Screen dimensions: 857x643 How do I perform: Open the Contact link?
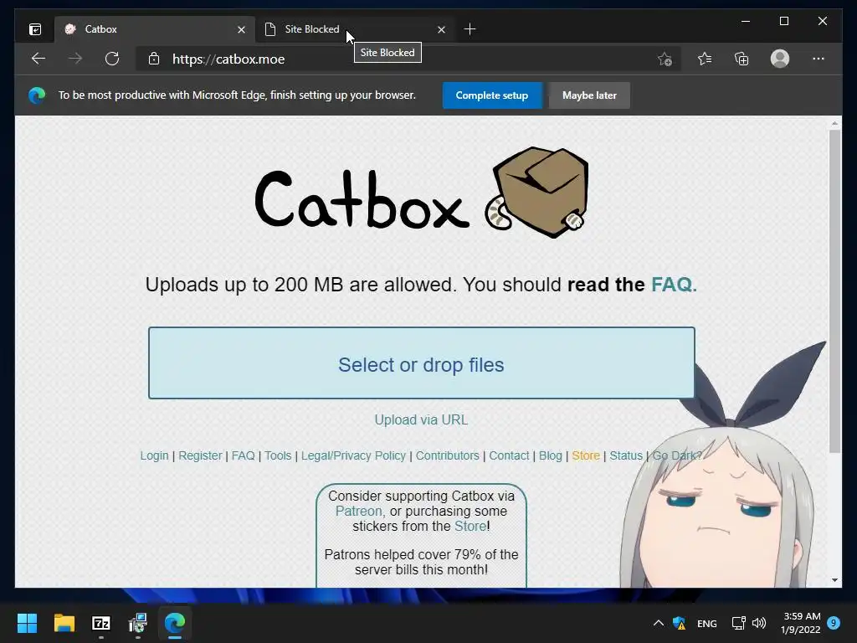(x=509, y=455)
